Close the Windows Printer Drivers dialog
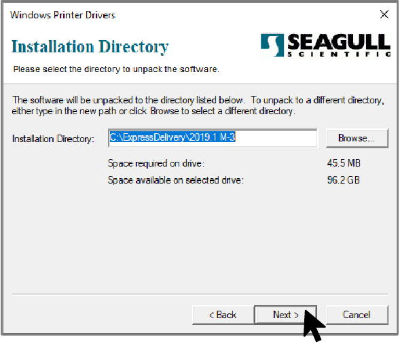This screenshot has width=400, height=344. [384, 14]
